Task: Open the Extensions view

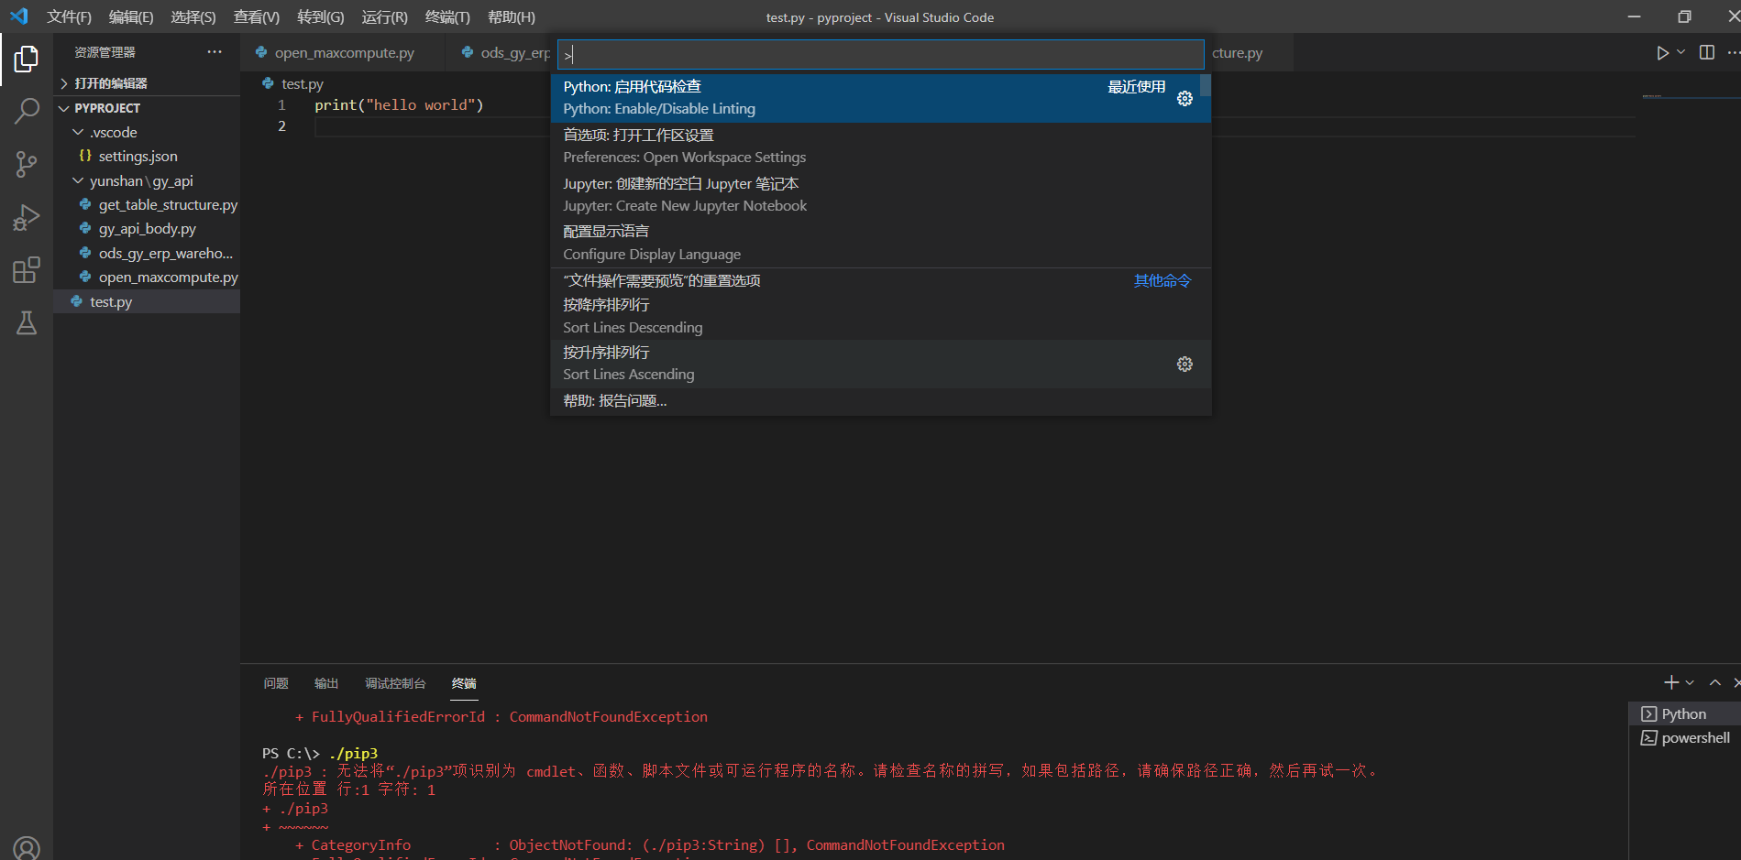Action: (x=27, y=270)
